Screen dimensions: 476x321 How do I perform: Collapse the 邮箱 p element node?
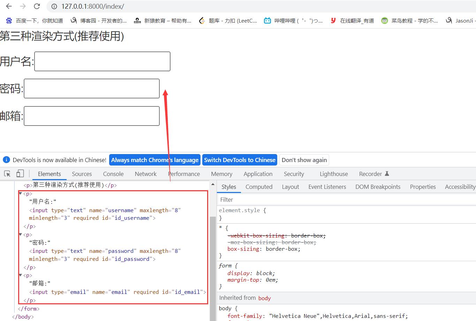click(20, 275)
